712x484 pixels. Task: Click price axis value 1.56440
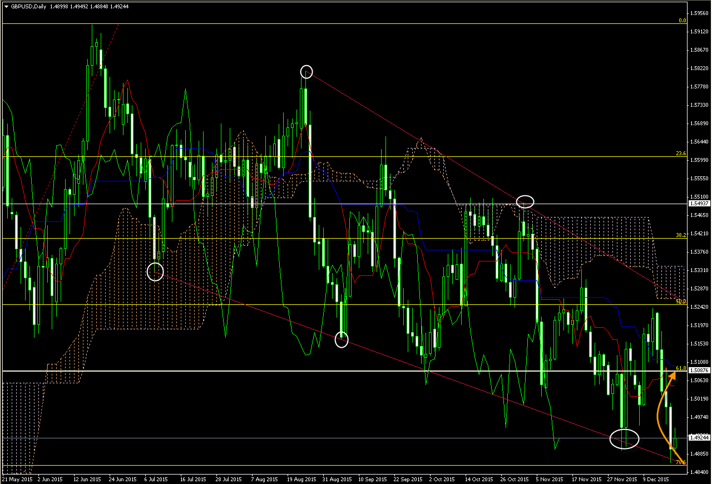pyautogui.click(x=699, y=141)
